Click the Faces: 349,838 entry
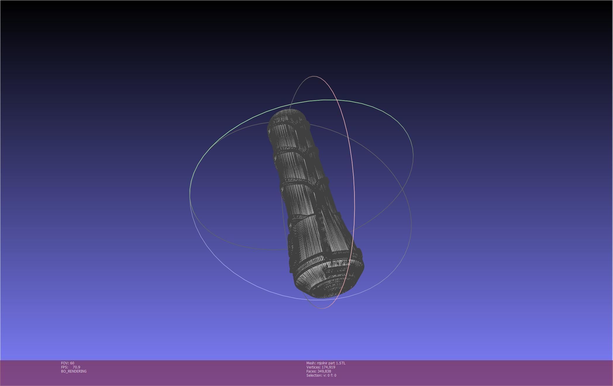Image resolution: width=613 pixels, height=386 pixels. point(319,371)
